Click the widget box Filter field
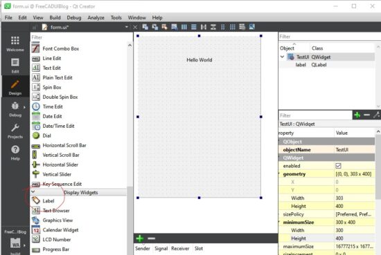Screen dimensions: 381x255 pos(81,37)
